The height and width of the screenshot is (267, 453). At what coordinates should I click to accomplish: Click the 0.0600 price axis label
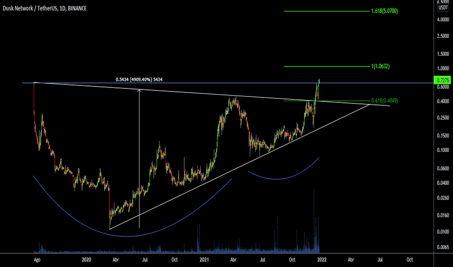[443, 168]
